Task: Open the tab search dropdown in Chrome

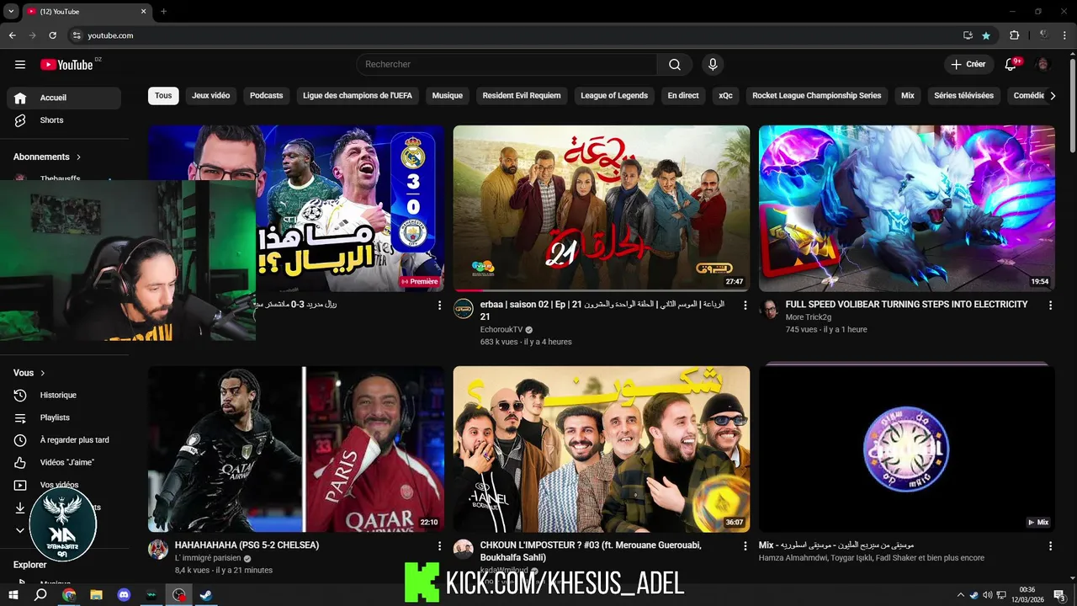Action: click(11, 12)
